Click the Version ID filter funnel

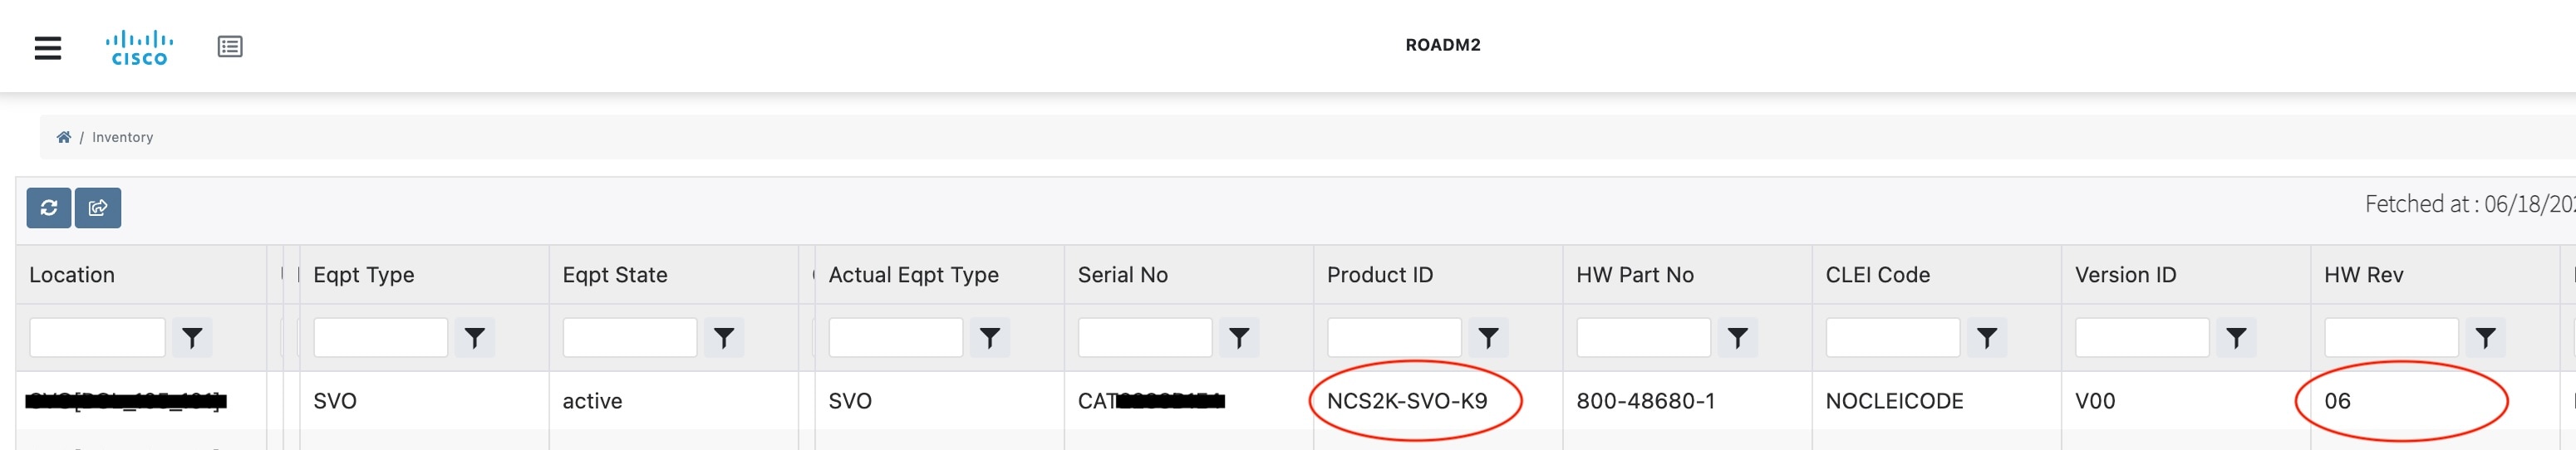pyautogui.click(x=2236, y=338)
